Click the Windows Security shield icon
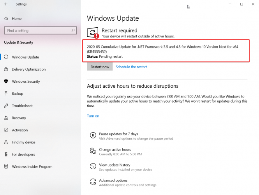 point(6,82)
